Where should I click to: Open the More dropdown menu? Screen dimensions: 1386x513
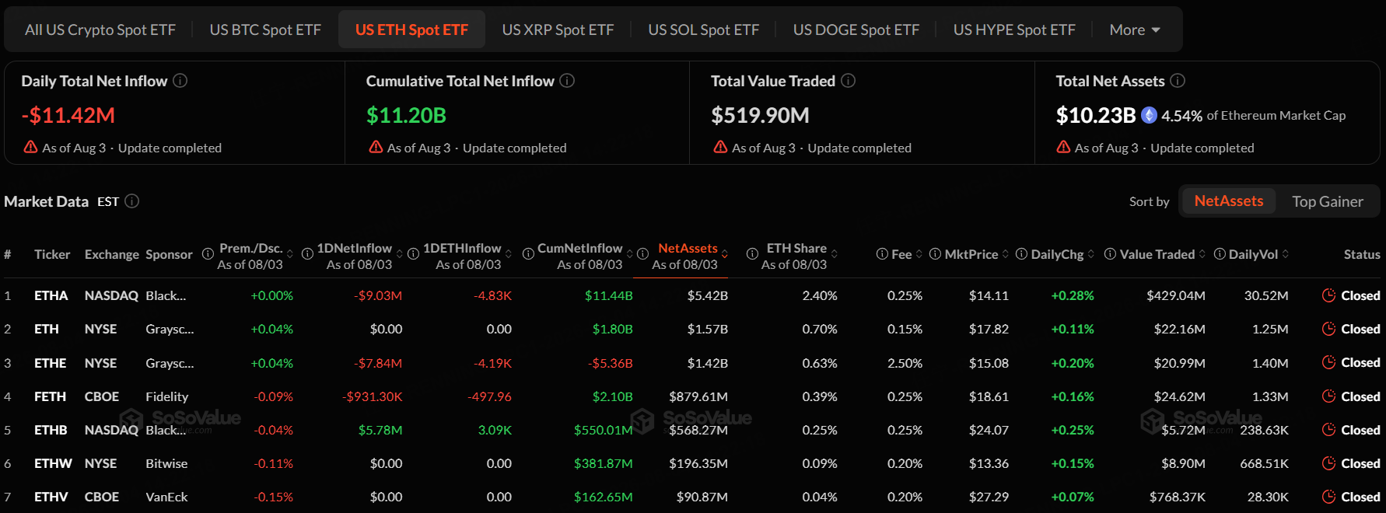[x=1135, y=30]
